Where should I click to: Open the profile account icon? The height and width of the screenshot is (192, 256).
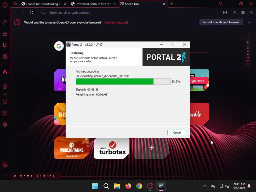251,12
